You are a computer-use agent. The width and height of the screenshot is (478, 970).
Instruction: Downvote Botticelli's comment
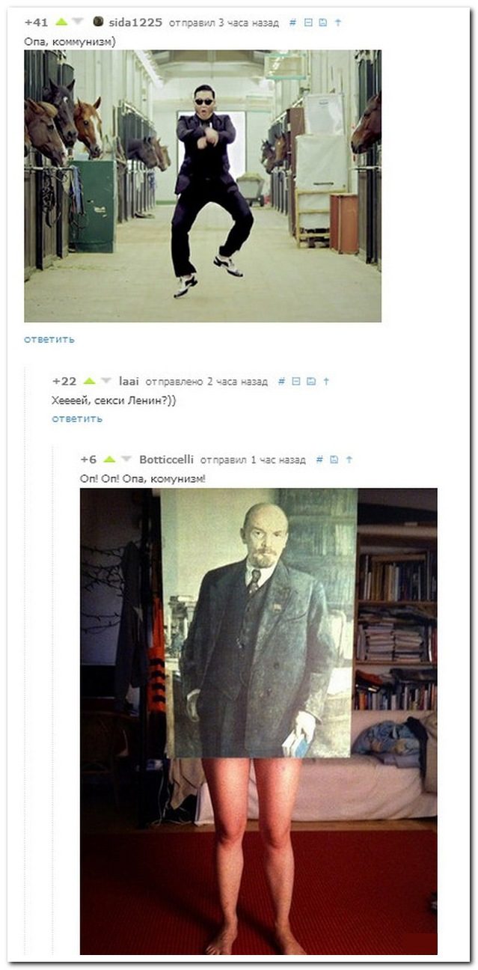click(x=126, y=459)
